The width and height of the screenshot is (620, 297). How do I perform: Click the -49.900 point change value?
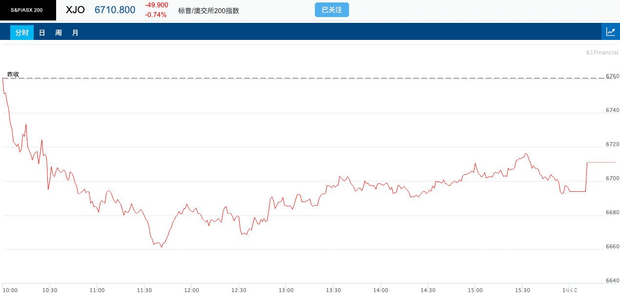(157, 5)
